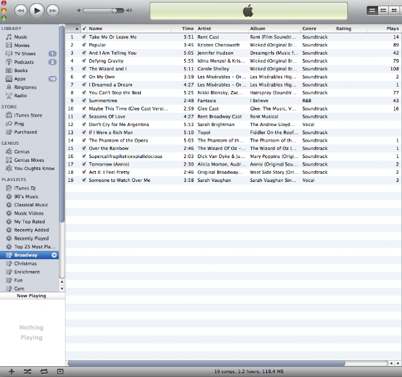This screenshot has width=402, height=377.
Task: Switch to grid view
Action: pyautogui.click(x=394, y=11)
